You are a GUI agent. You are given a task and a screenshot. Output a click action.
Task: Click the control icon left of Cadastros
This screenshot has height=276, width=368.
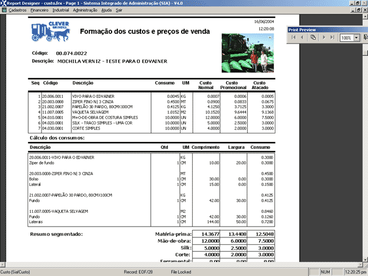(3, 10)
